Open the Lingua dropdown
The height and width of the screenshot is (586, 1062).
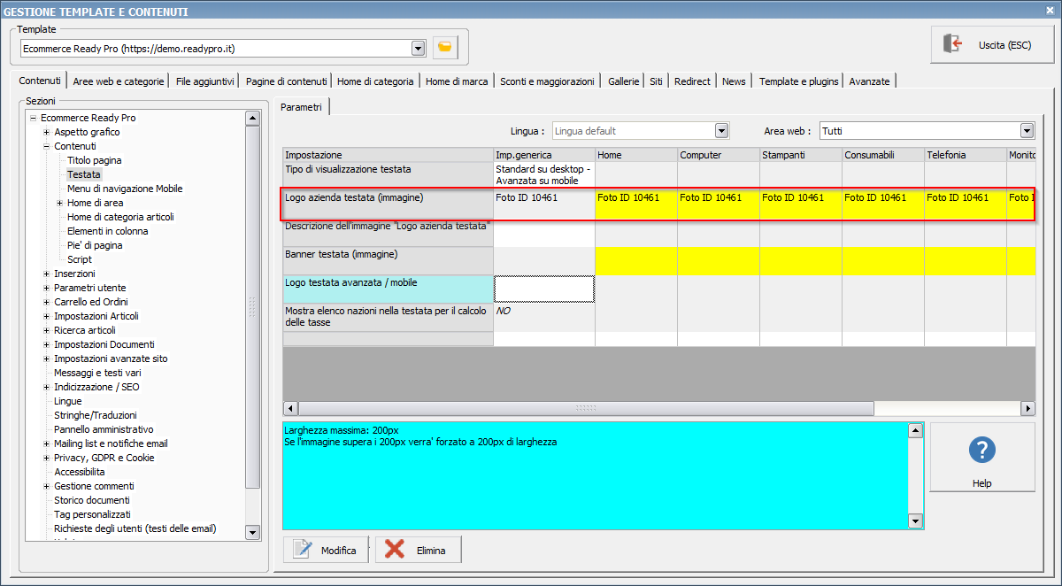click(x=721, y=131)
